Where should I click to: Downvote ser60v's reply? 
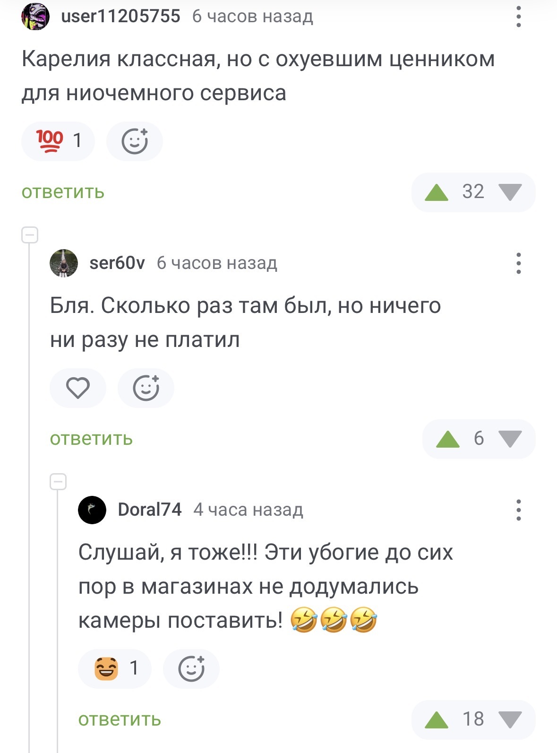coord(510,439)
